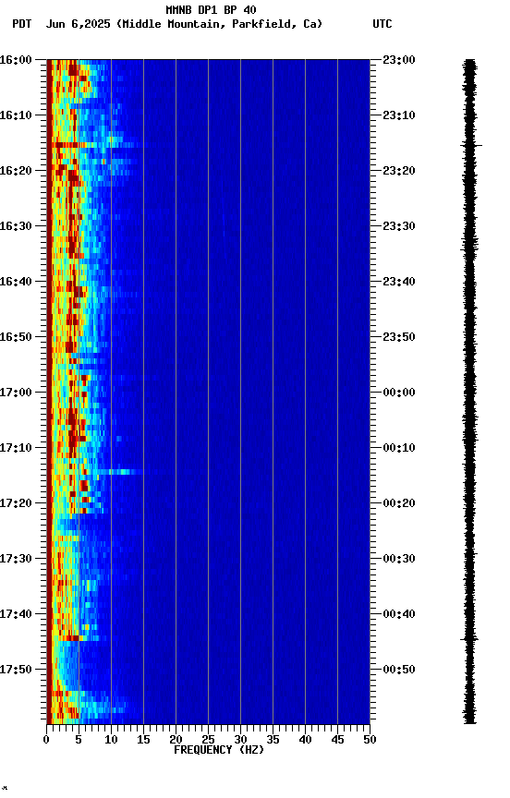
Task: Click the "16:20" PDT time label
Action: (16, 171)
